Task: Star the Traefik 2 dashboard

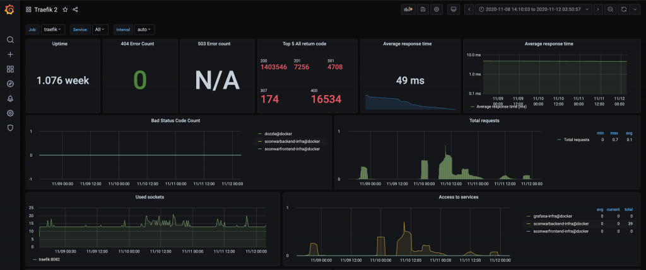Action: (x=65, y=9)
